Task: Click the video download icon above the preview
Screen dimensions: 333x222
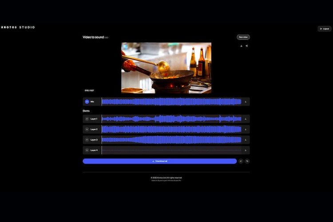Action: pyautogui.click(x=241, y=46)
